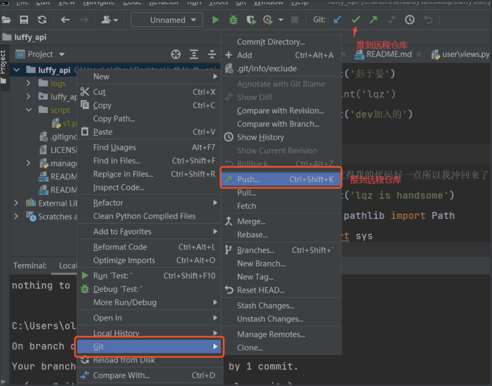The height and width of the screenshot is (386, 492).
Task: Expand External Libraries node
Action: [16, 203]
